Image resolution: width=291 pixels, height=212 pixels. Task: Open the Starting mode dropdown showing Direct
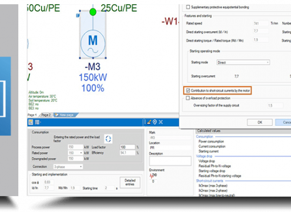[x=243, y=62]
